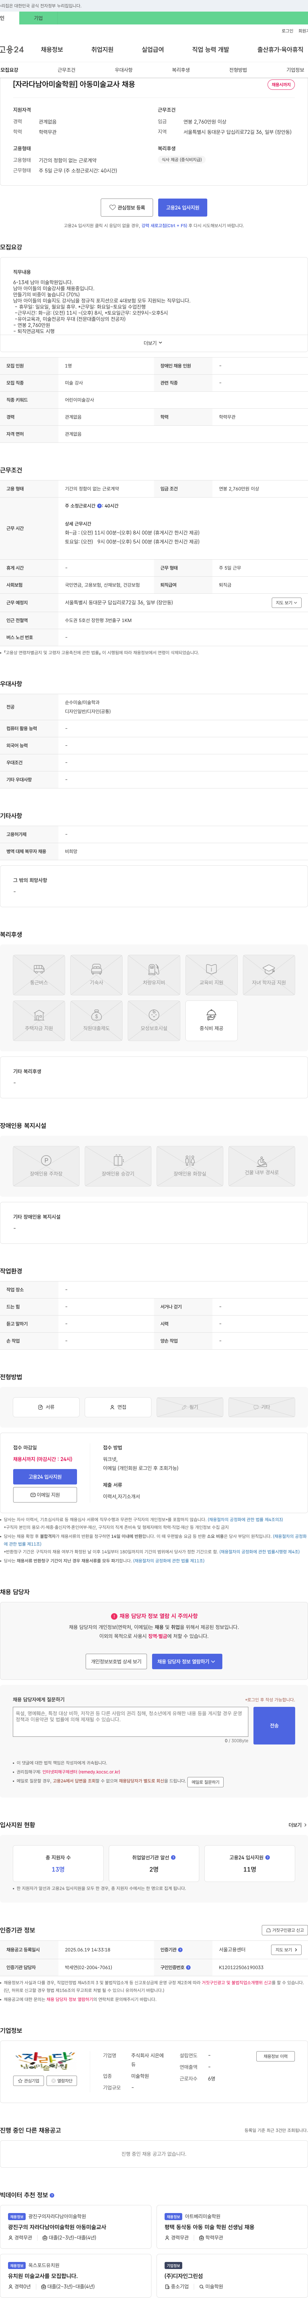Viewport: 308px width, 2298px height.
Task: Click the 전송 submit button
Action: click(x=274, y=1725)
